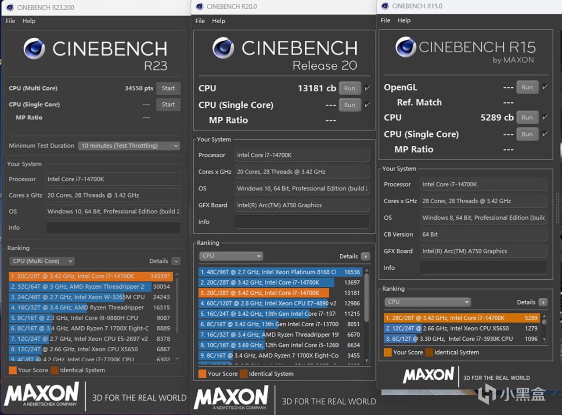This screenshot has height=415, width=562.
Task: Click the orange Your Score swatch in R23
Action: (13, 370)
